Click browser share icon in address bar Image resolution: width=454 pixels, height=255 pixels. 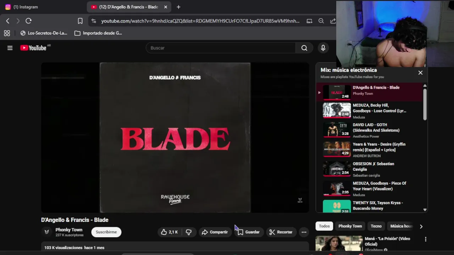pos(333,21)
